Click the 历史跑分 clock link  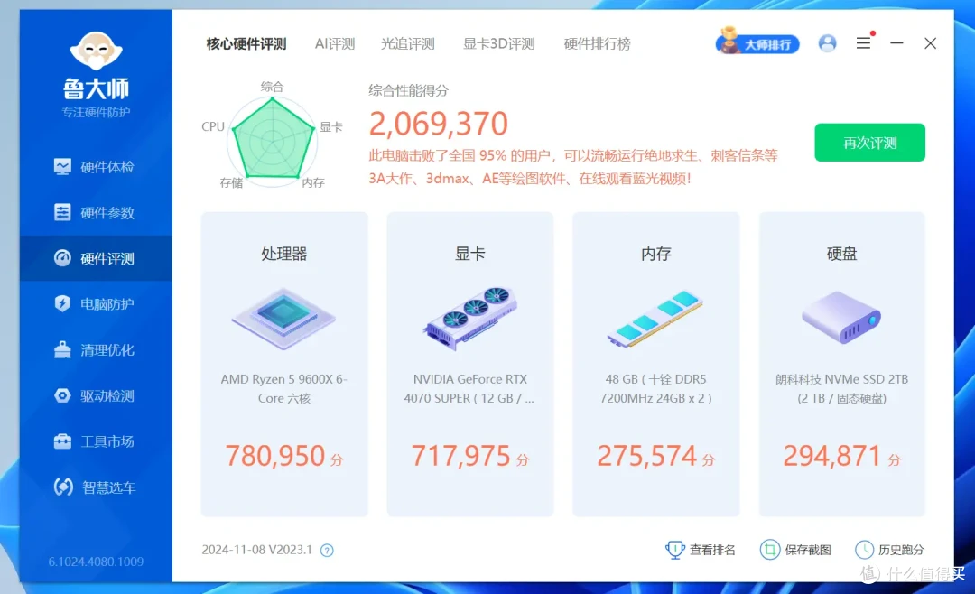tap(890, 550)
